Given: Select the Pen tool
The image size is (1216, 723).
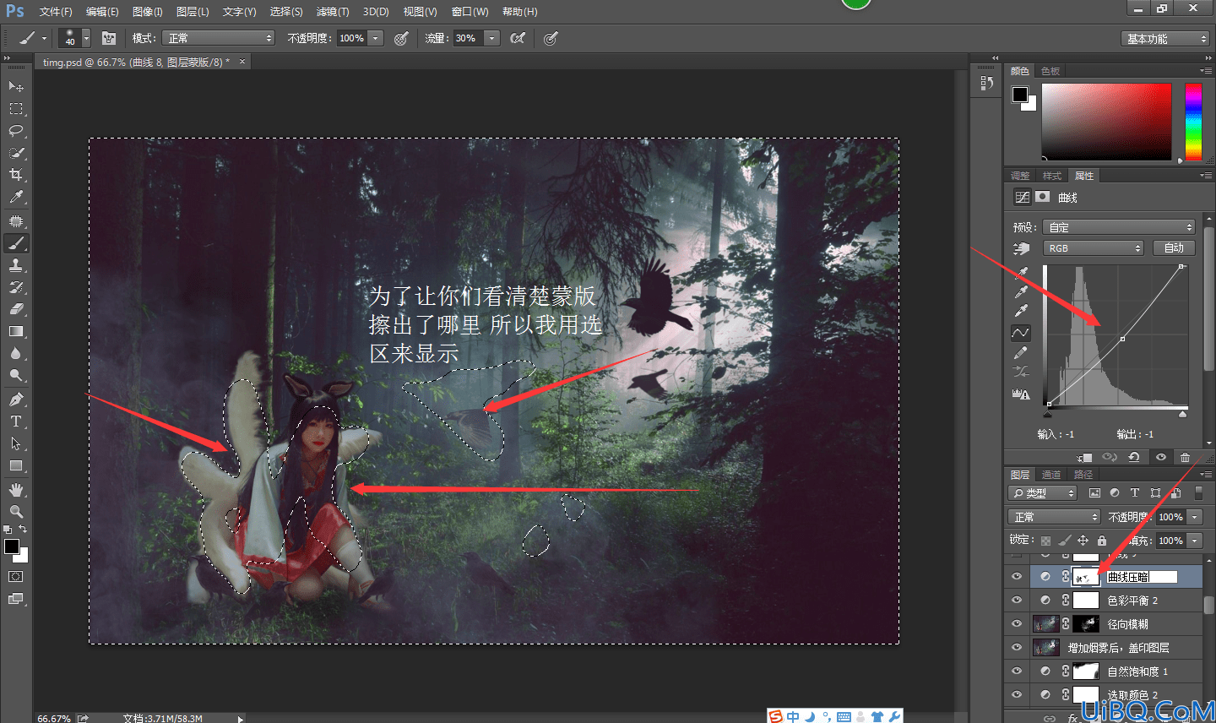Looking at the screenshot, I should click(16, 400).
